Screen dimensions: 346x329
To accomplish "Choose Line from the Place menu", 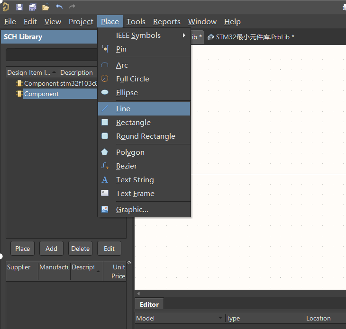I will click(x=144, y=108).
